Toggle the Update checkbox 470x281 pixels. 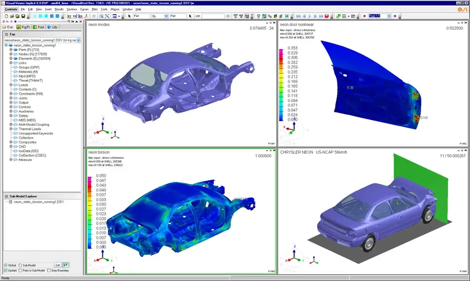(x=6, y=270)
